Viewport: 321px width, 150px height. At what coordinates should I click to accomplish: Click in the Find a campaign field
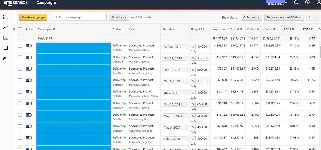pos(79,17)
